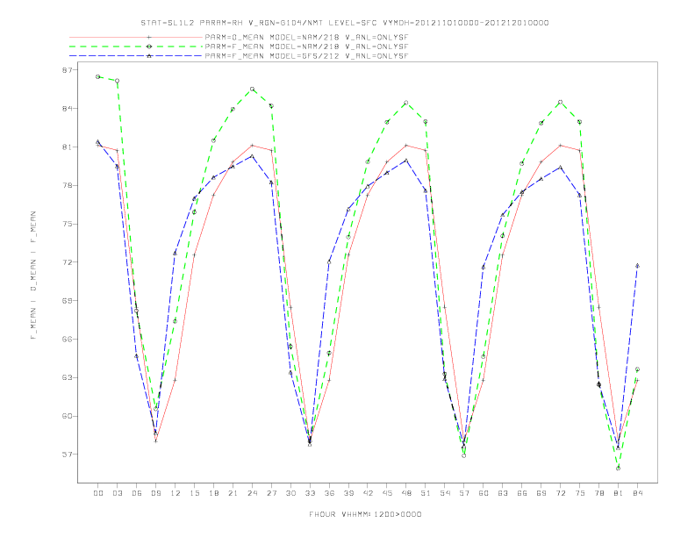Click green circle data point at hour 00
This screenshot has width=695, height=537.
tap(98, 77)
